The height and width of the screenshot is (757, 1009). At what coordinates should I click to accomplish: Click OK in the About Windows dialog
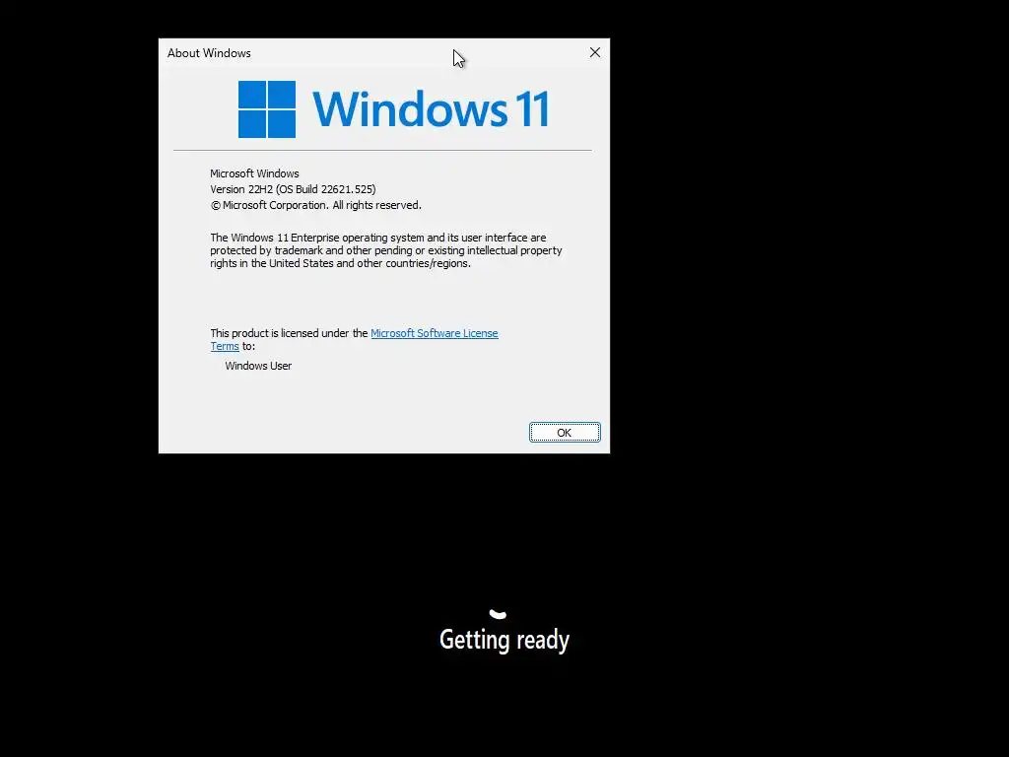[565, 433]
